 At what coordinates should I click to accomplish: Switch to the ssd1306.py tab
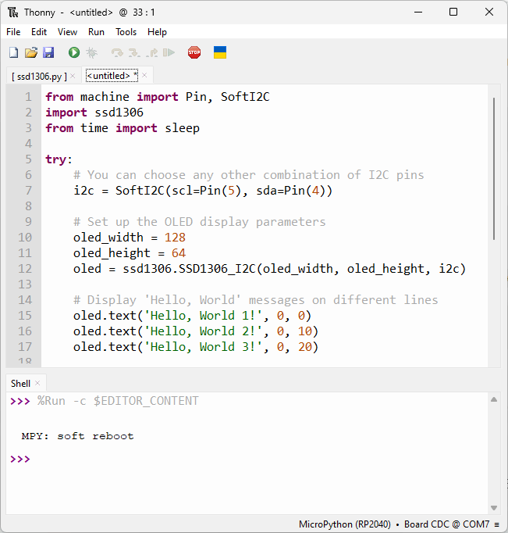(x=39, y=76)
